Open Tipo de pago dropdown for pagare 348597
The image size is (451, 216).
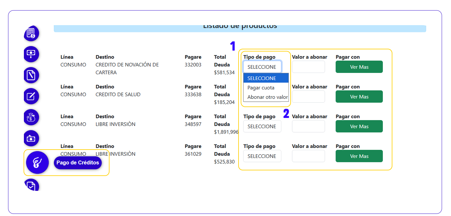[262, 127]
